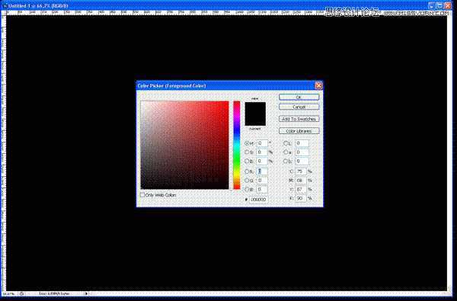
Task: Click the Lab b value field
Action: tap(302, 161)
